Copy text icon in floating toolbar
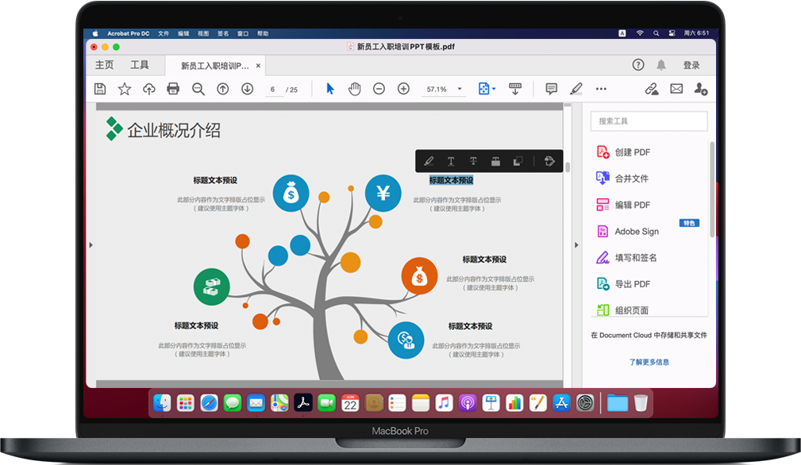The image size is (801, 465). coord(518,161)
